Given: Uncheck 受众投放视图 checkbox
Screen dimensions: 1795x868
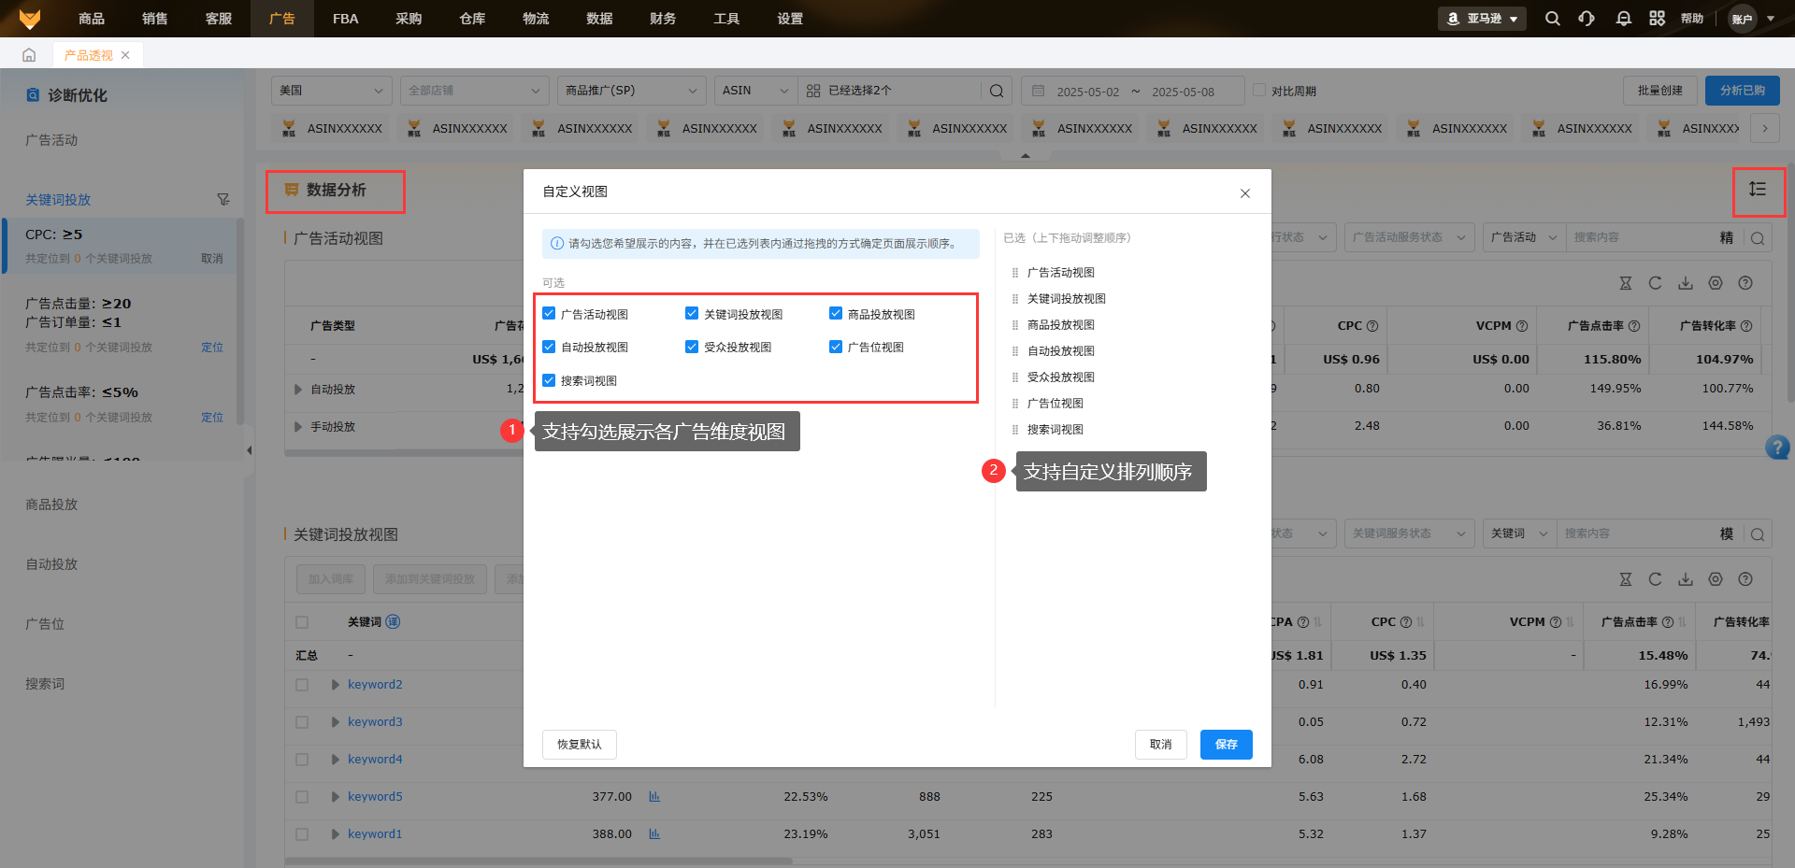Looking at the screenshot, I should 692,347.
